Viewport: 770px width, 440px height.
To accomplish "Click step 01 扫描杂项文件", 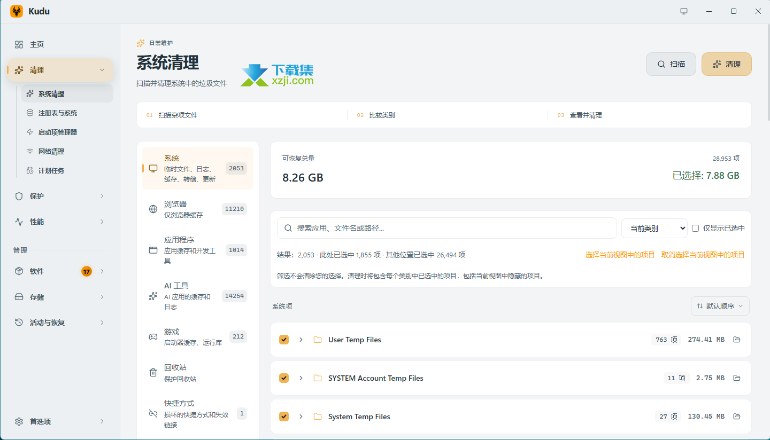I will click(172, 115).
